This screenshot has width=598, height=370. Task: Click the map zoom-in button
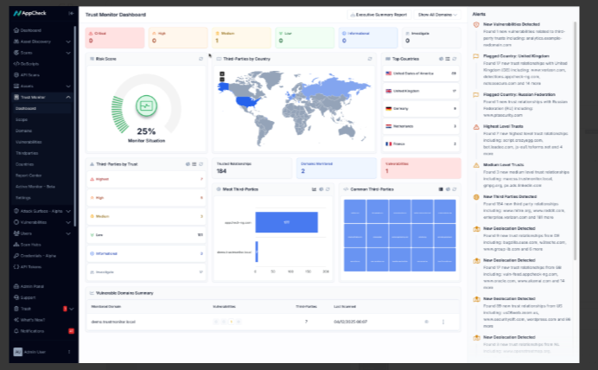(221, 71)
